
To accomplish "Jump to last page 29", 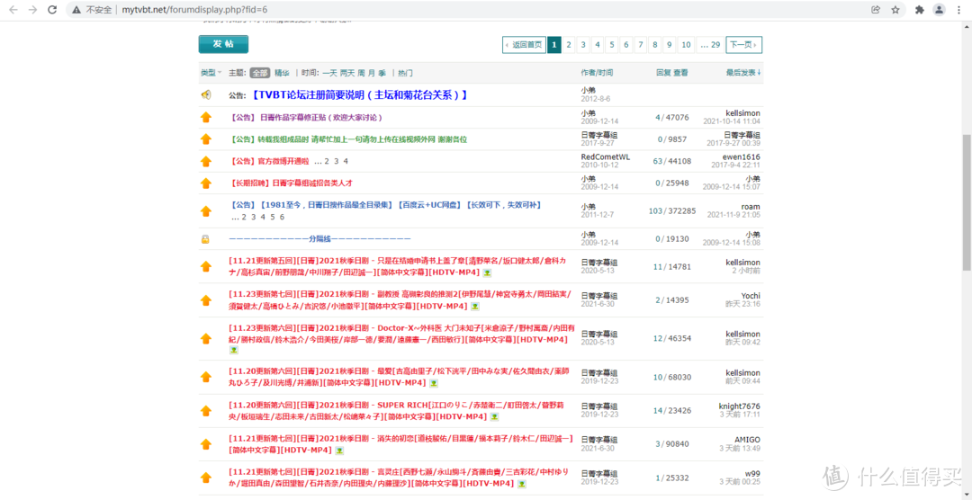I will point(710,45).
